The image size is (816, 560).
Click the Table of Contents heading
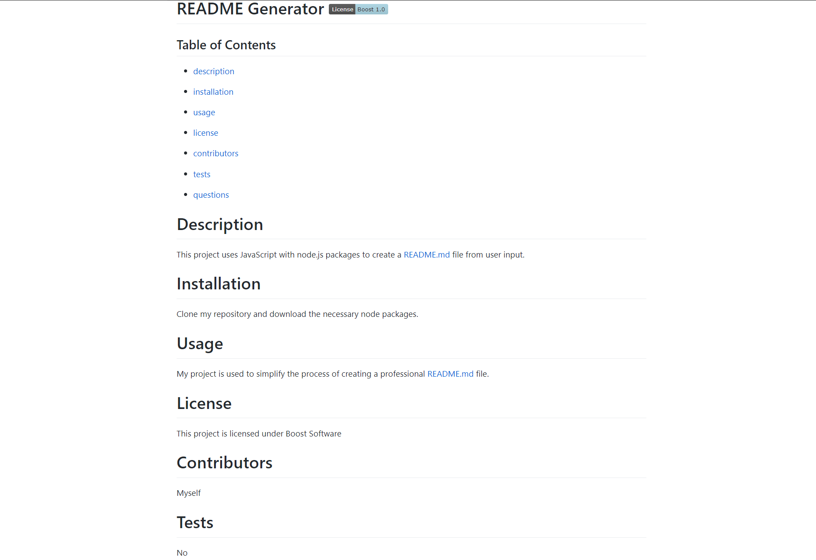coord(226,45)
